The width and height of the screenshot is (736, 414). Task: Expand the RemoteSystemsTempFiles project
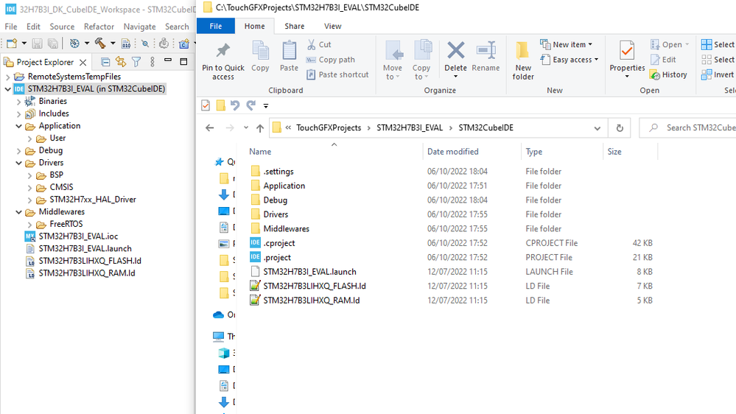click(7, 77)
